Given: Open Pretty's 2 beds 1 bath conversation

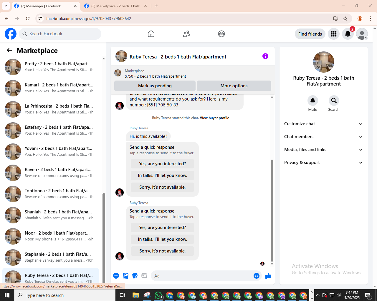Looking at the screenshot, I should pyautogui.click(x=51, y=67).
